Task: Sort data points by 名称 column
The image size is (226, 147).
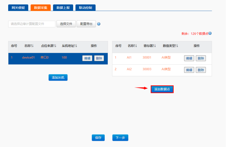Action: tap(132, 46)
